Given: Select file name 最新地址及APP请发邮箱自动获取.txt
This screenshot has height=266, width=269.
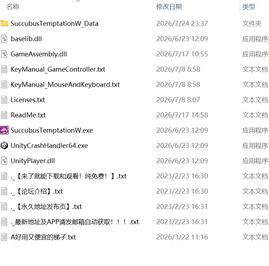Looking at the screenshot, I should (x=75, y=222).
